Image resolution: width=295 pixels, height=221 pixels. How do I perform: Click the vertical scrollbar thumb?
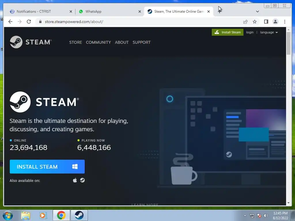[x=288, y=43]
